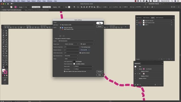Image resolution: width=181 pixels, height=102 pixels.
Task: Check the Map Framed at 182k layer checkbox
Action: click(x=60, y=29)
